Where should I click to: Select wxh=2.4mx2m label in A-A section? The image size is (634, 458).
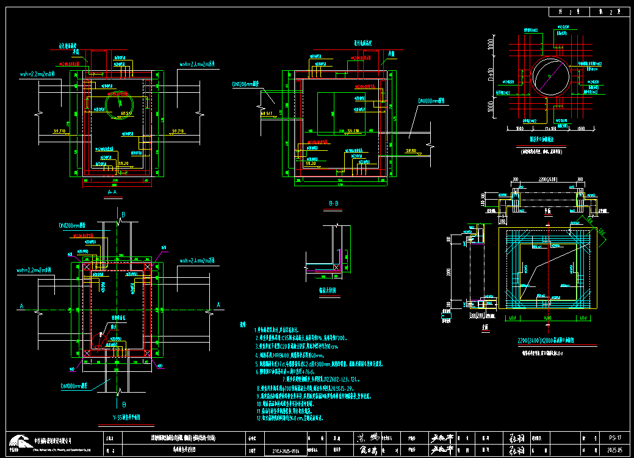[x=197, y=64]
